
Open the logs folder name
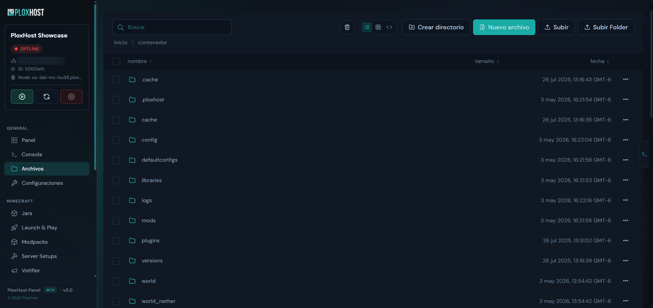(147, 200)
